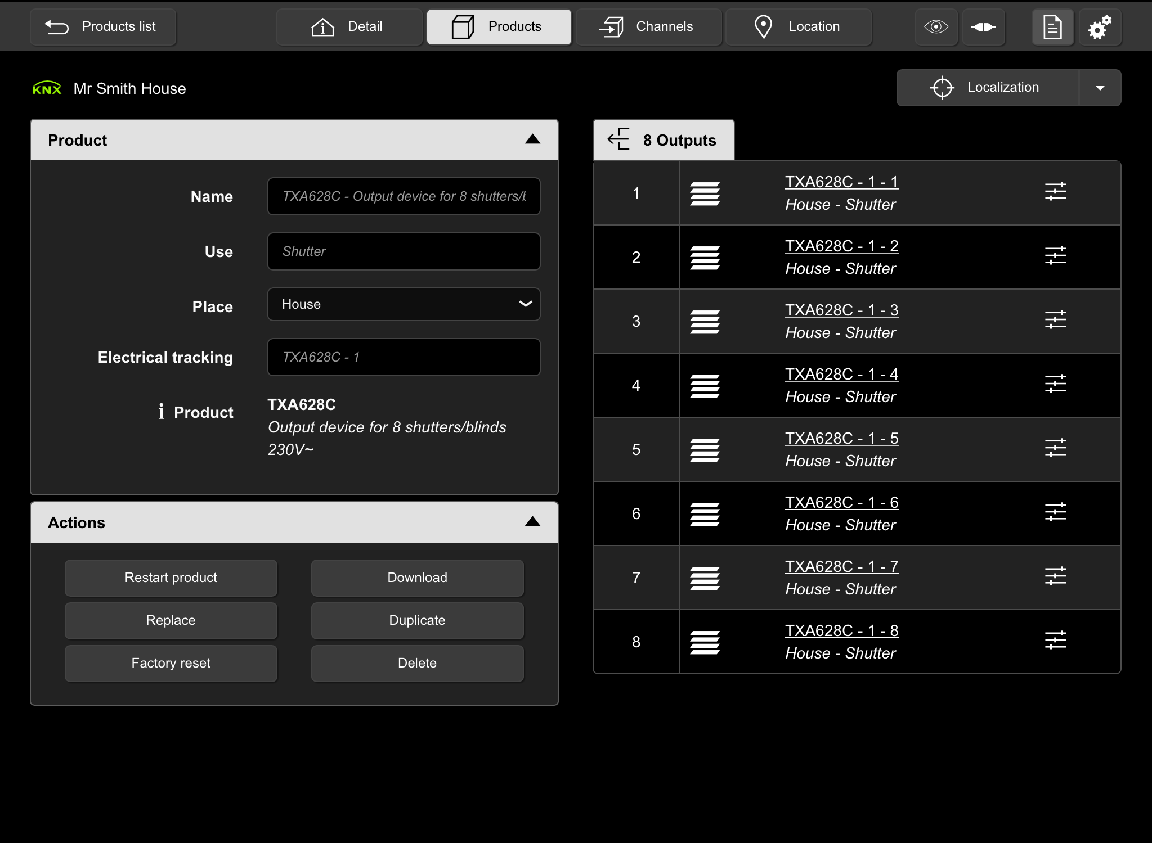The image size is (1152, 843).
Task: Click shutter icon of output 6
Action: (x=705, y=515)
